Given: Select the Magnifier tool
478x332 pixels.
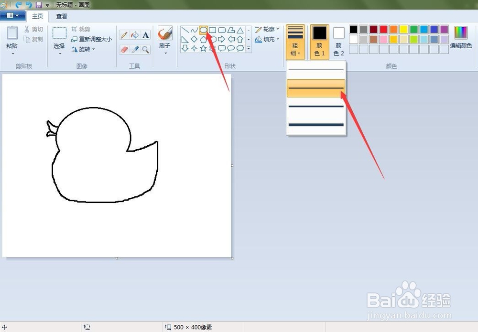Looking at the screenshot, I should coord(146,50).
